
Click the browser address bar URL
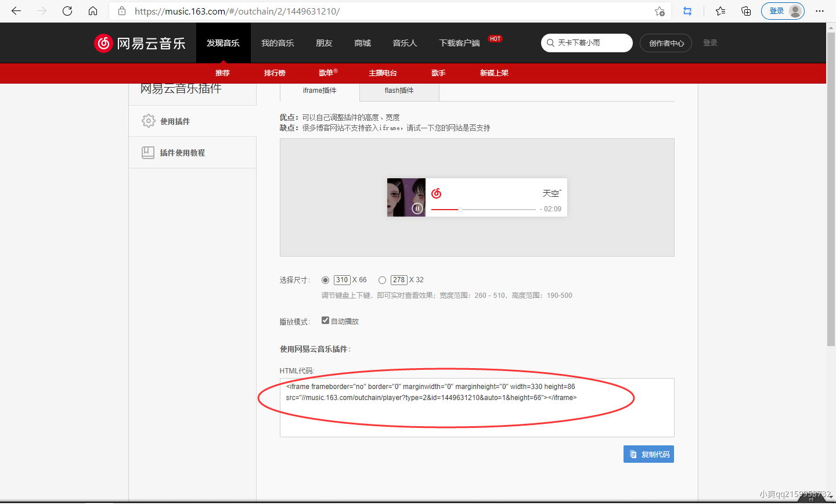click(237, 11)
